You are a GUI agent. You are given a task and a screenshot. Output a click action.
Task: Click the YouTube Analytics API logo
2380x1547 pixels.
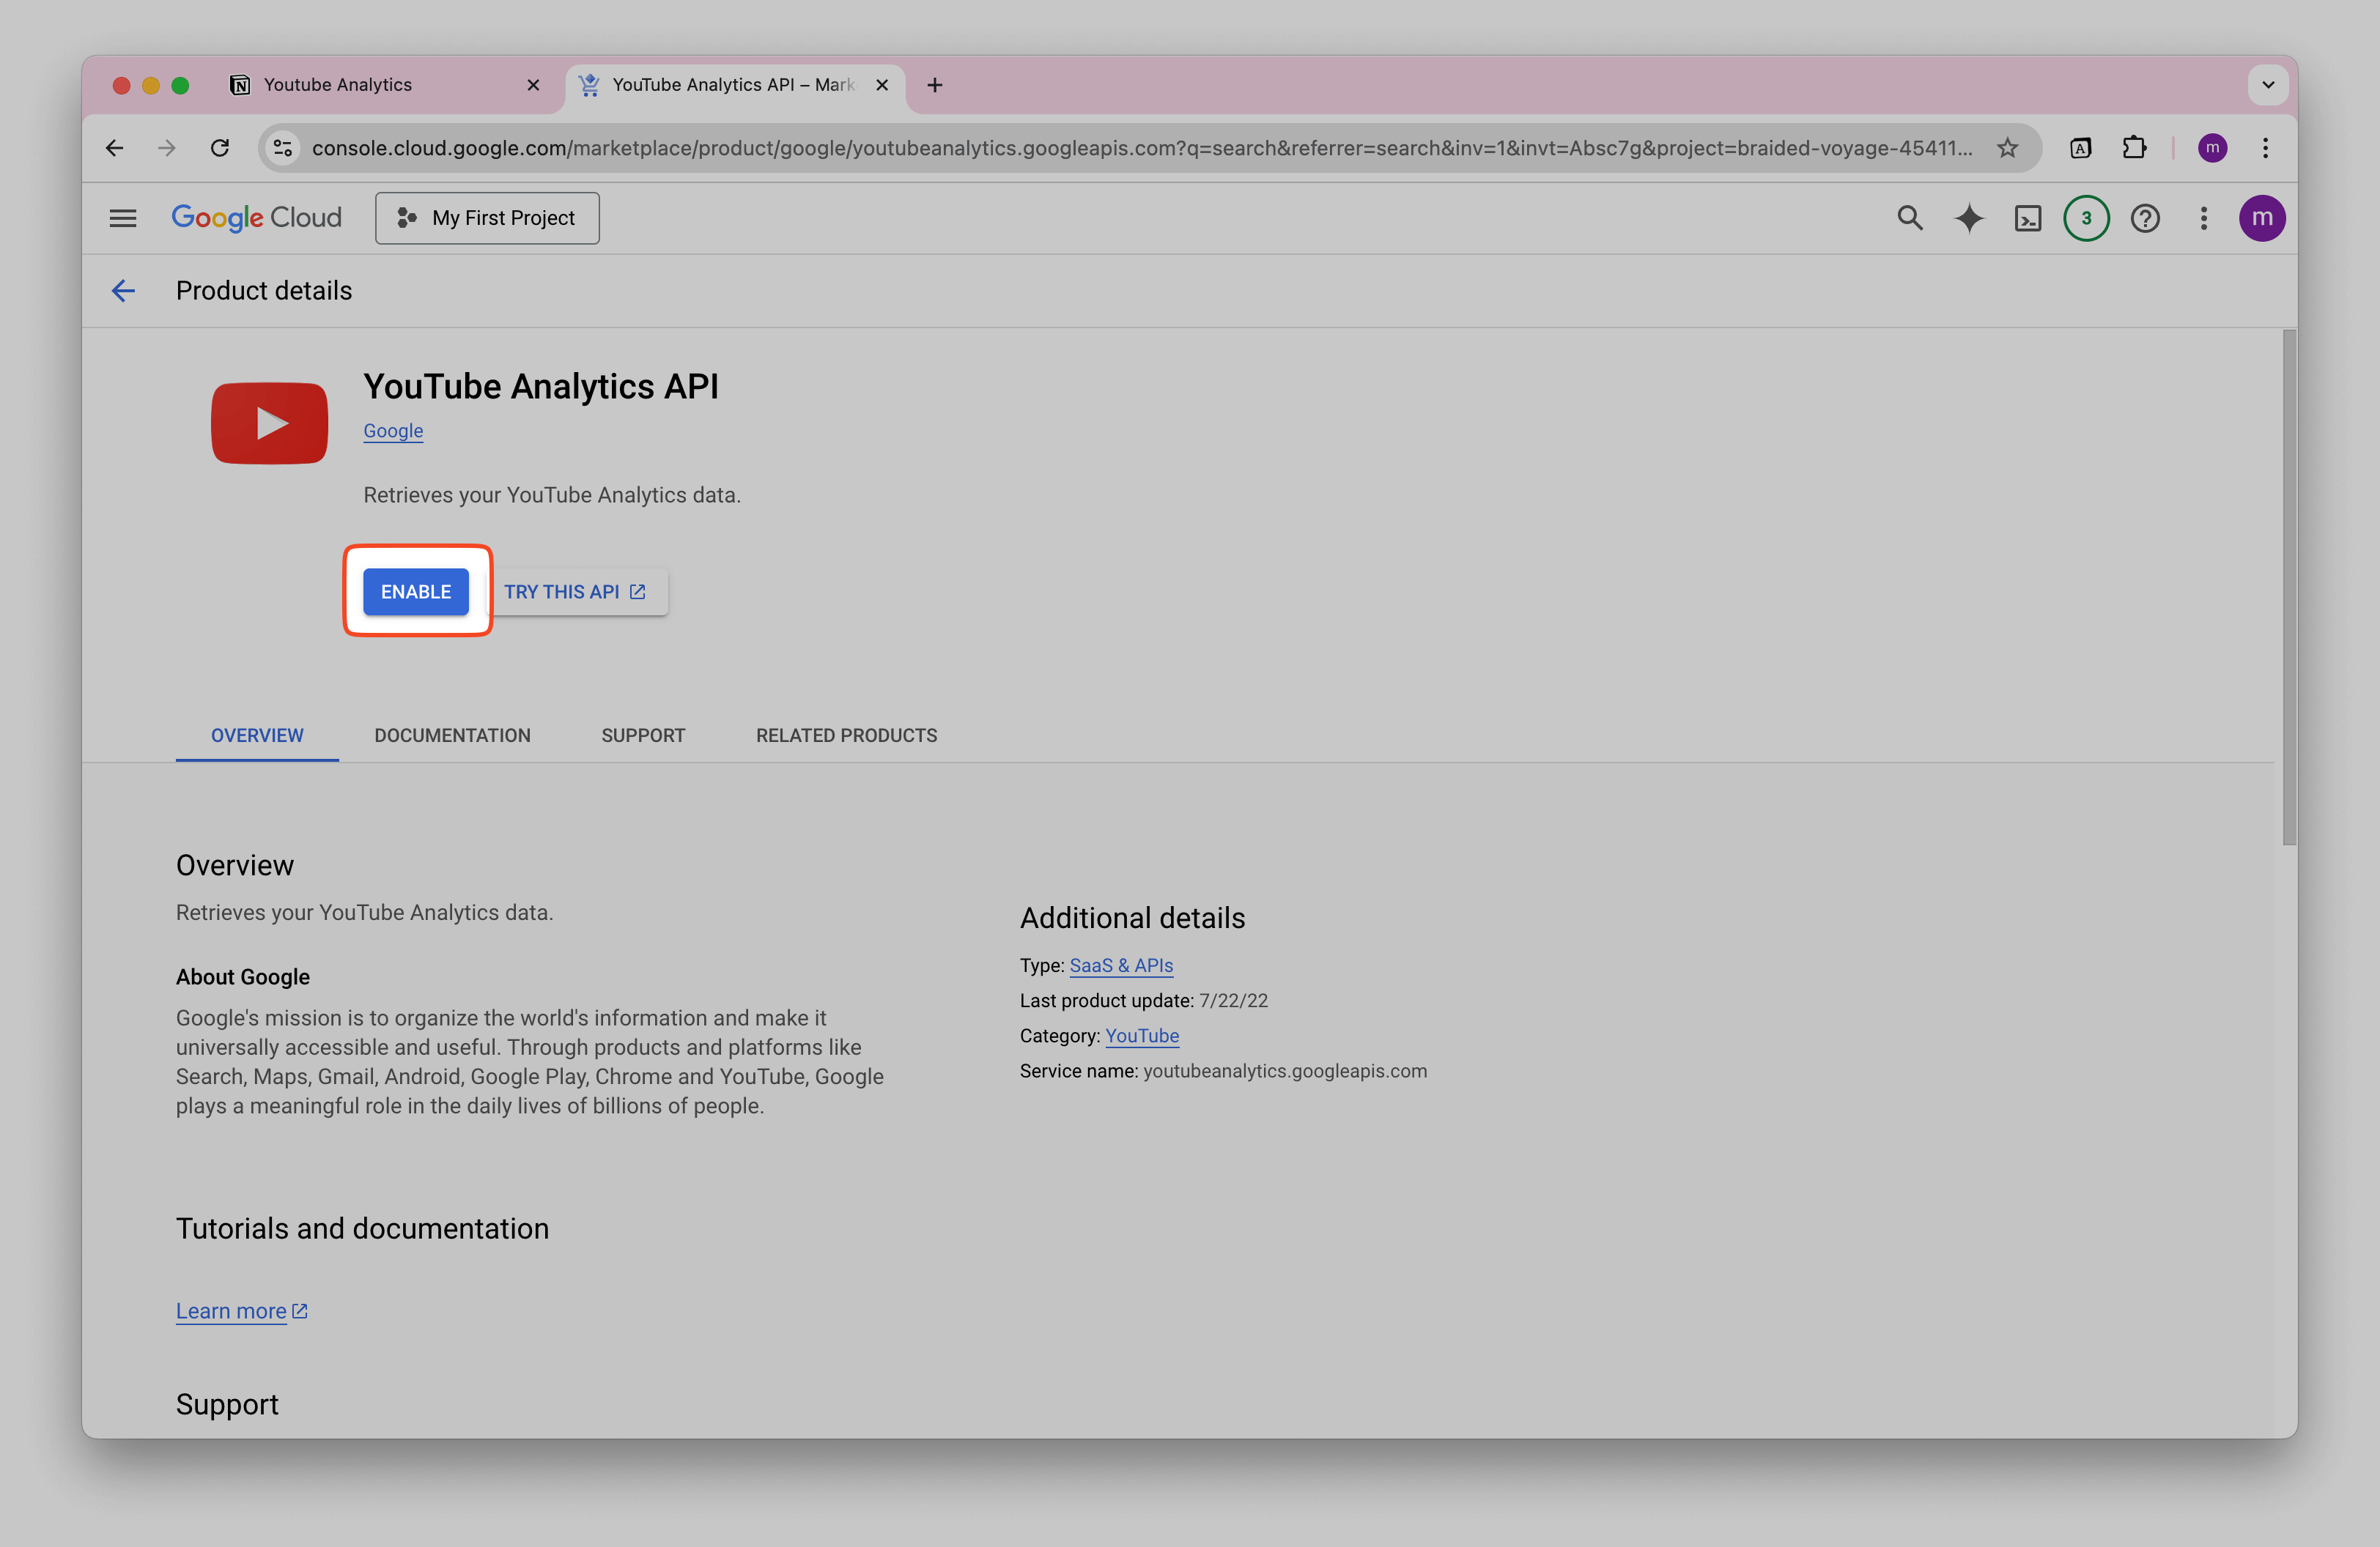pyautogui.click(x=268, y=423)
